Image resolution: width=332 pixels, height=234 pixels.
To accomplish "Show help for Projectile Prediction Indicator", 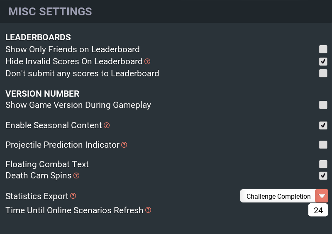I will 124,145.
